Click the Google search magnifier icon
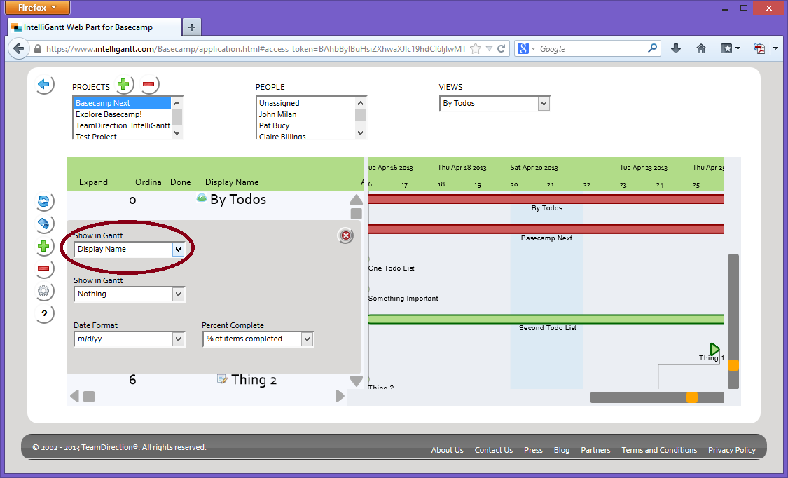788x478 pixels. click(x=652, y=48)
